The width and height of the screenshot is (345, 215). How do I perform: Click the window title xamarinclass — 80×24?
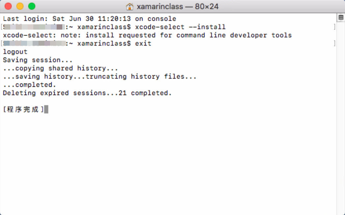point(177,7)
